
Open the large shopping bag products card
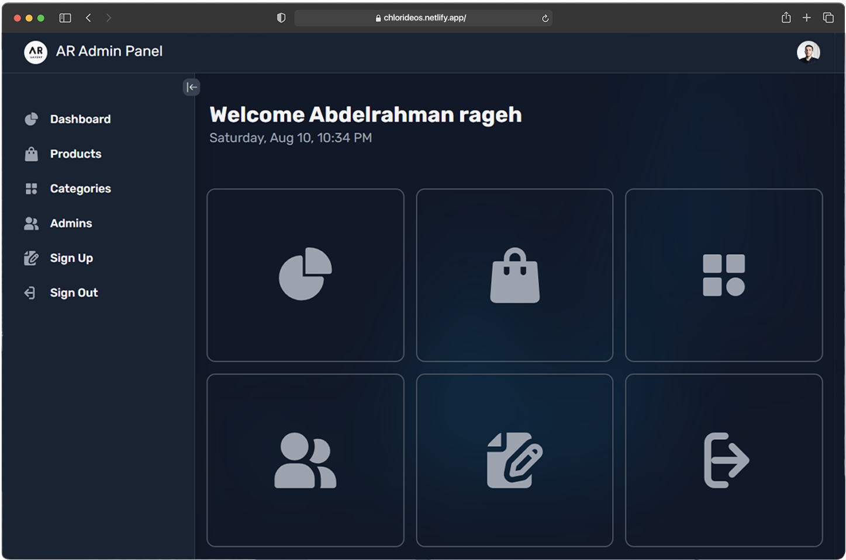(x=514, y=275)
